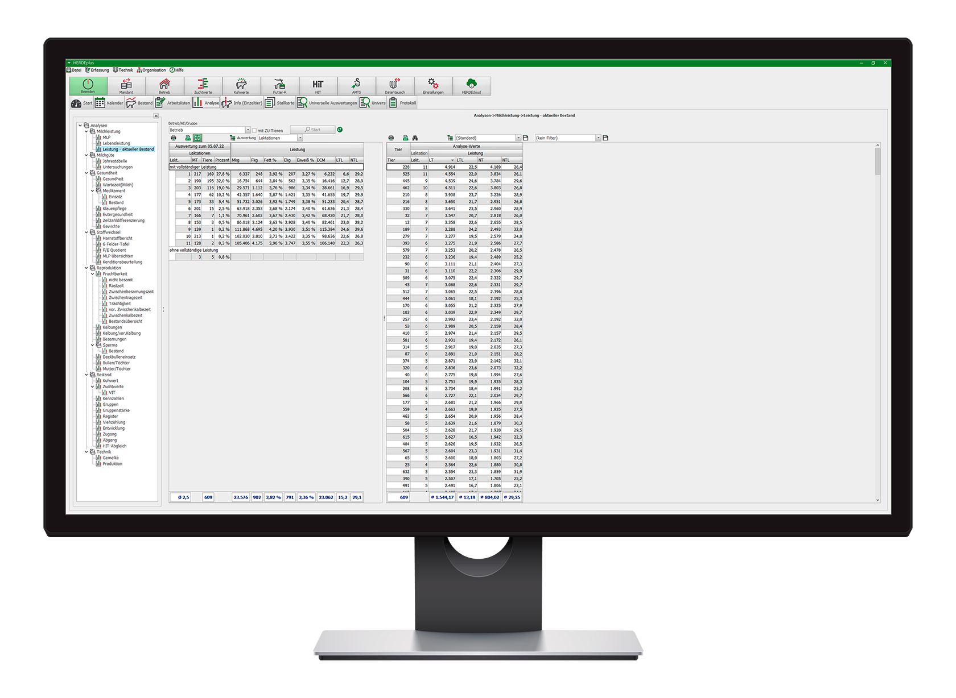Export left table with green spreadsheet icon
956x698 pixels.
187,138
